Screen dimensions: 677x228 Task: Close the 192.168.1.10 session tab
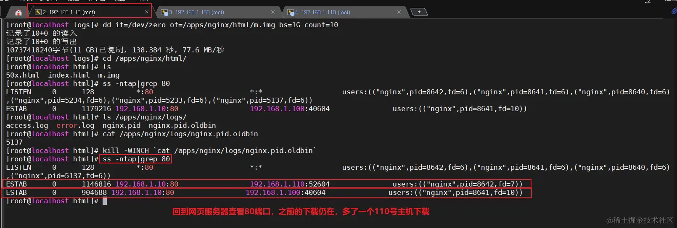[x=147, y=12]
